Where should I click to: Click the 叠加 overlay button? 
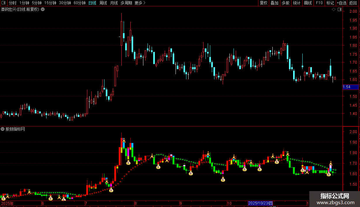[274, 3]
